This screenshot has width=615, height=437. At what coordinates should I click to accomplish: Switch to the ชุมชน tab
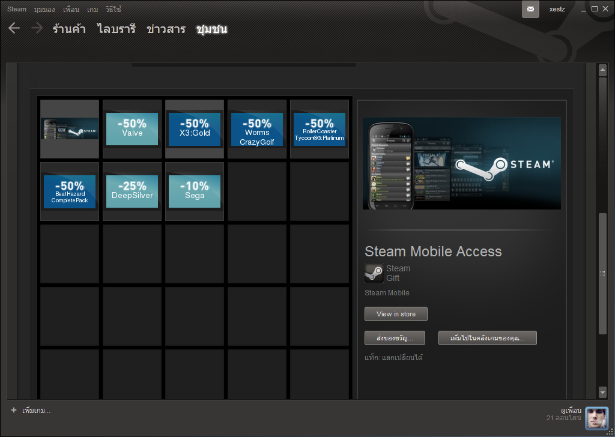pos(212,29)
